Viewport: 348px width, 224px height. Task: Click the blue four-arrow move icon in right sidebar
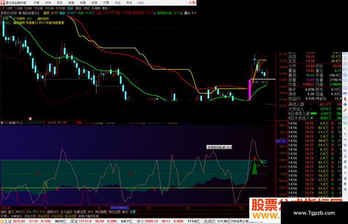pyautogui.click(x=345, y=104)
